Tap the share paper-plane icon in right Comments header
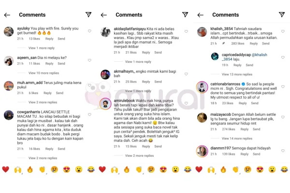This screenshot has height=193, width=290. tap(282, 14)
